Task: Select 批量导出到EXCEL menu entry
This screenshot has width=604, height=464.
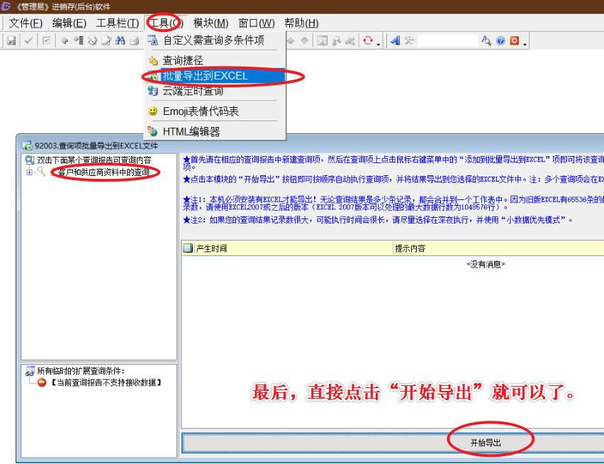Action: [x=206, y=76]
